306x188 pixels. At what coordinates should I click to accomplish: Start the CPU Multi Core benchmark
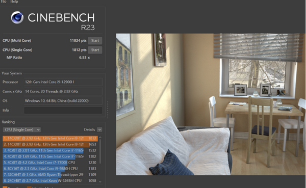[95, 41]
